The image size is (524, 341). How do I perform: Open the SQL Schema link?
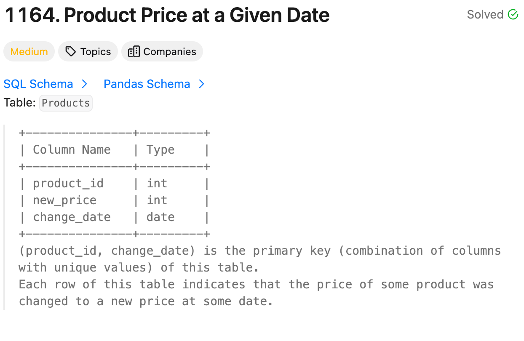coord(38,84)
